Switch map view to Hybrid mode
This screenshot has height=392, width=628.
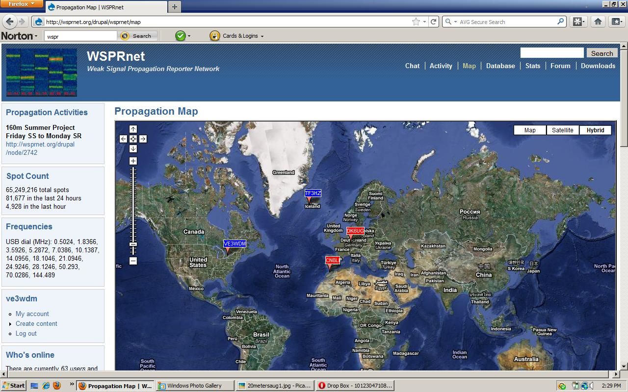[595, 130]
